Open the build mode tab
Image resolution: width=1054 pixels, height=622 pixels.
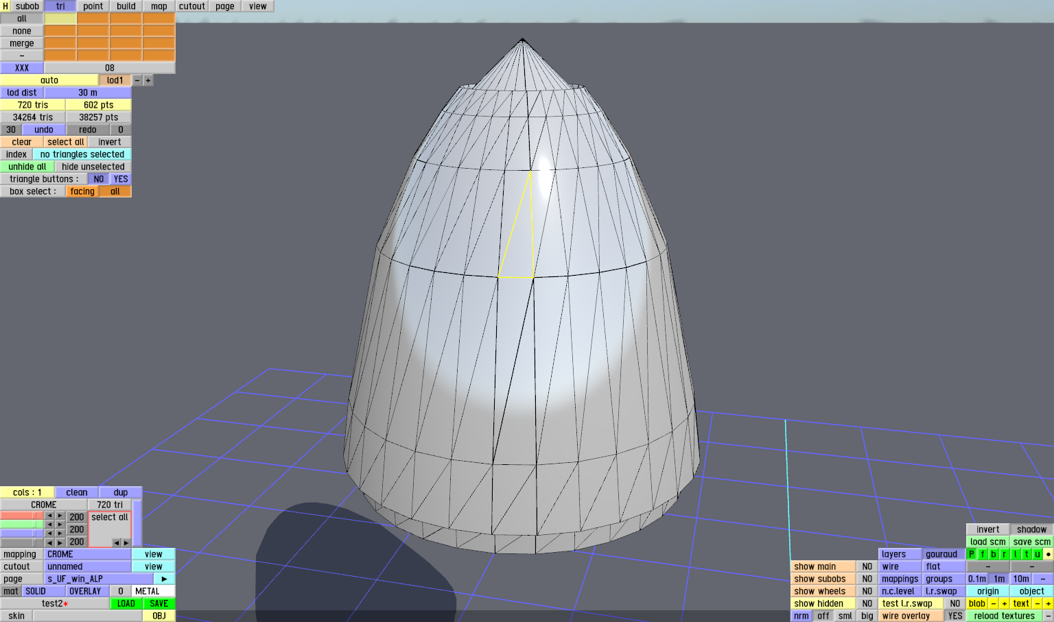pos(126,6)
